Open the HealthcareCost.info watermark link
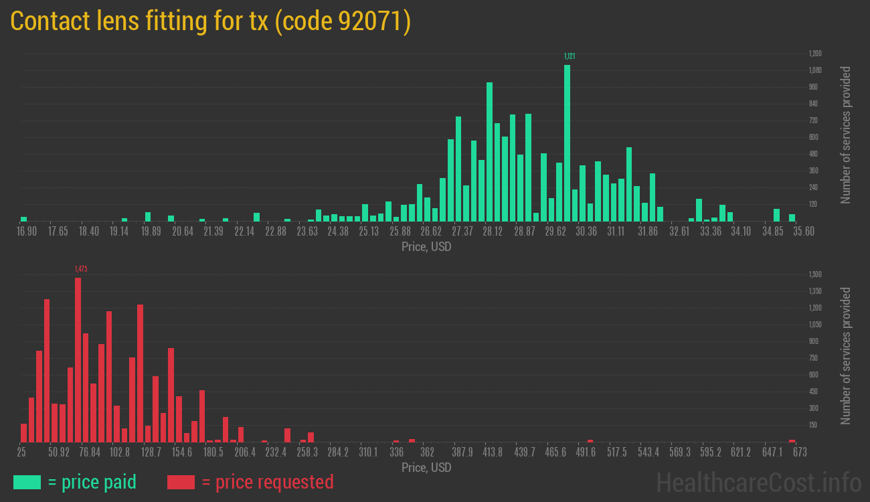Viewport: 870px width, 502px height. (x=758, y=482)
